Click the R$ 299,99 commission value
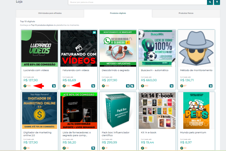226x151 pixels. [109, 142]
